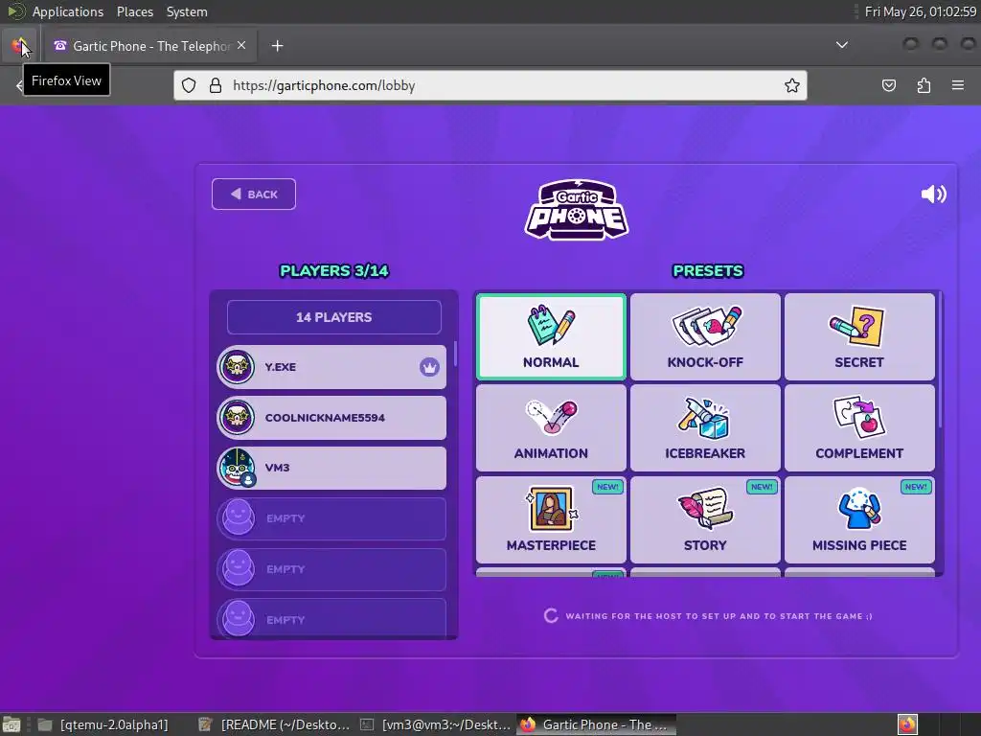Open the 14 Players count dropdown
Screen dimensions: 981x736
(x=334, y=317)
